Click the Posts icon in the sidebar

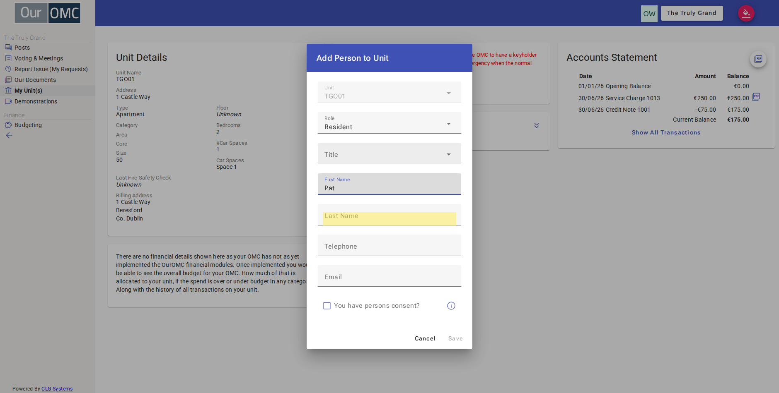tap(8, 48)
